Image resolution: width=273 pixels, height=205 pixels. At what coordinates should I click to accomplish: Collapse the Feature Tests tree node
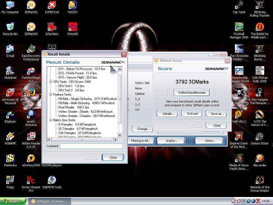click(51, 94)
